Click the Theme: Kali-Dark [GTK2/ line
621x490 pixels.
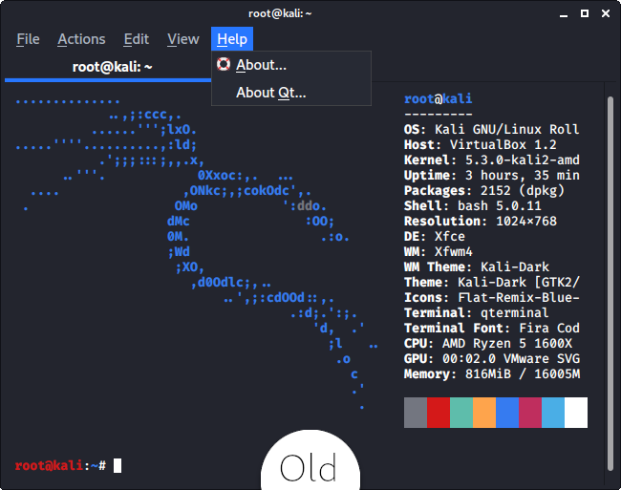[x=491, y=282]
